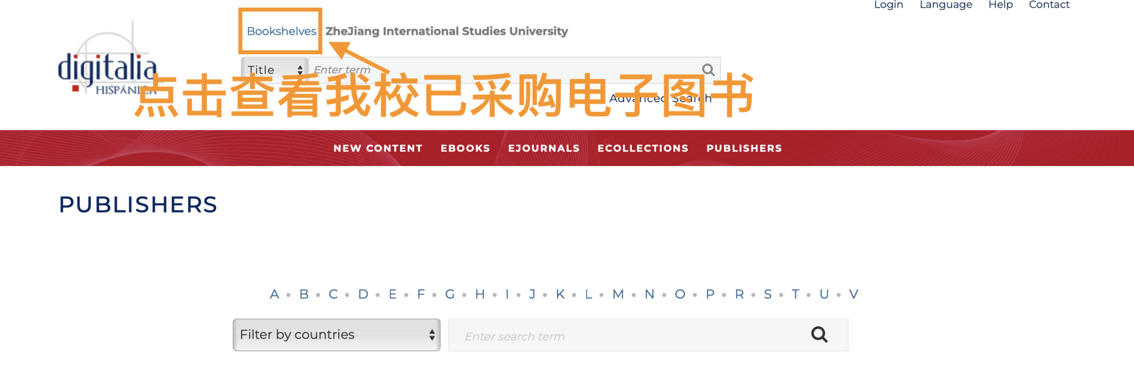Filter publishers by letter B

(x=304, y=294)
